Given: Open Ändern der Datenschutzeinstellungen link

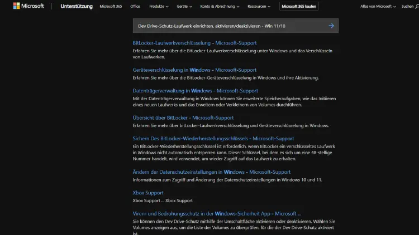Looking at the screenshot, I should tap(212, 172).
